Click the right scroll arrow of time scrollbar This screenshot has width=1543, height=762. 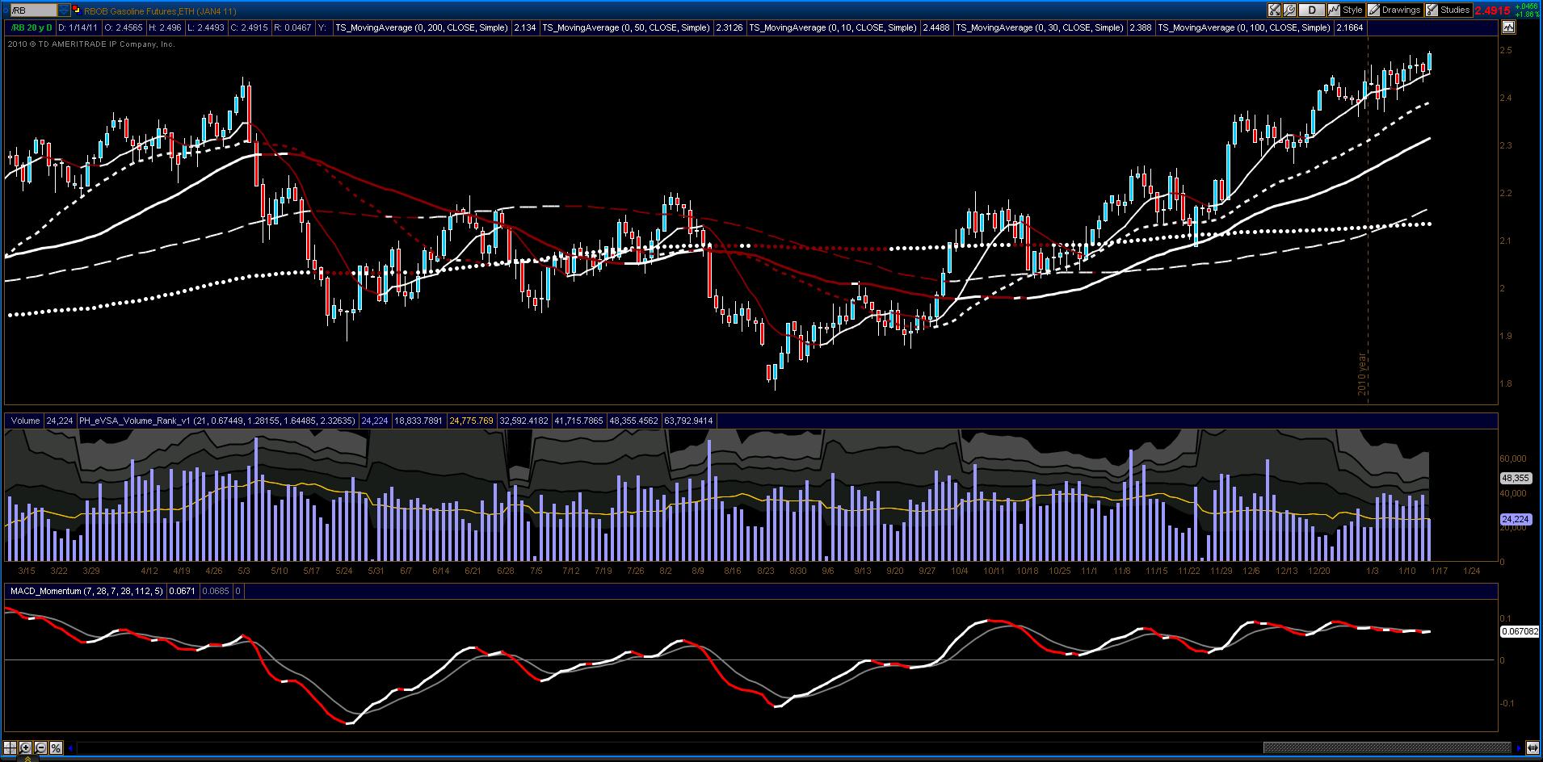coord(1517,747)
